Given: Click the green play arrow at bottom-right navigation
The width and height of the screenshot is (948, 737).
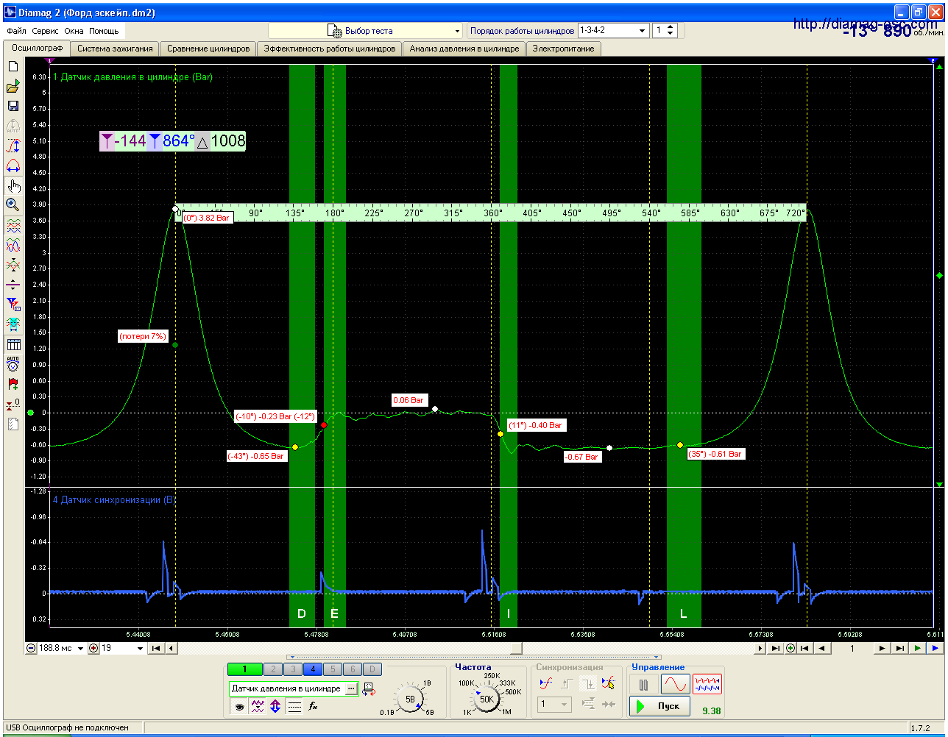Looking at the screenshot, I should point(917,648).
